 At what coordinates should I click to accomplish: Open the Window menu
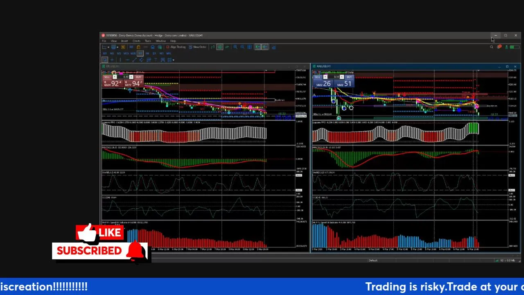pyautogui.click(x=160, y=41)
